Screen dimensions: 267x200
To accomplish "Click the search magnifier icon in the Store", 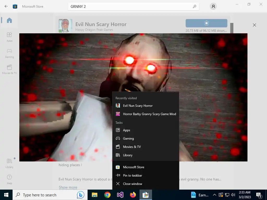I will click(195, 7).
